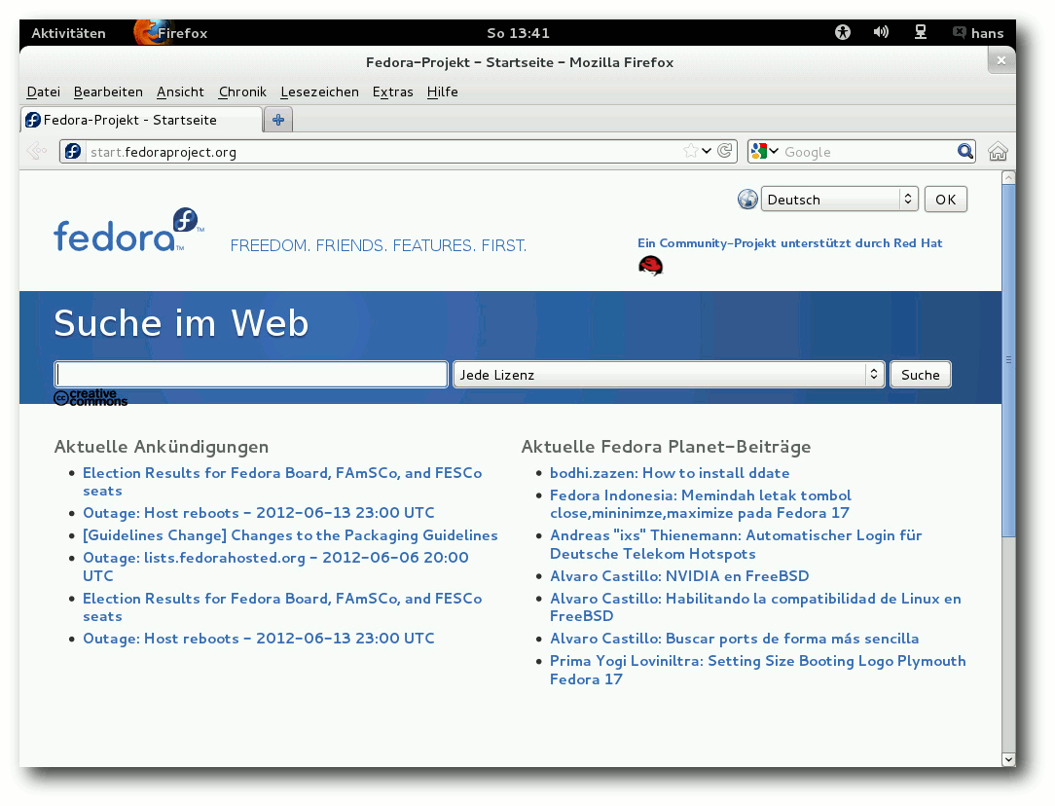1055x806 pixels.
Task: Click the Creative Commons logo
Action: pos(91,397)
